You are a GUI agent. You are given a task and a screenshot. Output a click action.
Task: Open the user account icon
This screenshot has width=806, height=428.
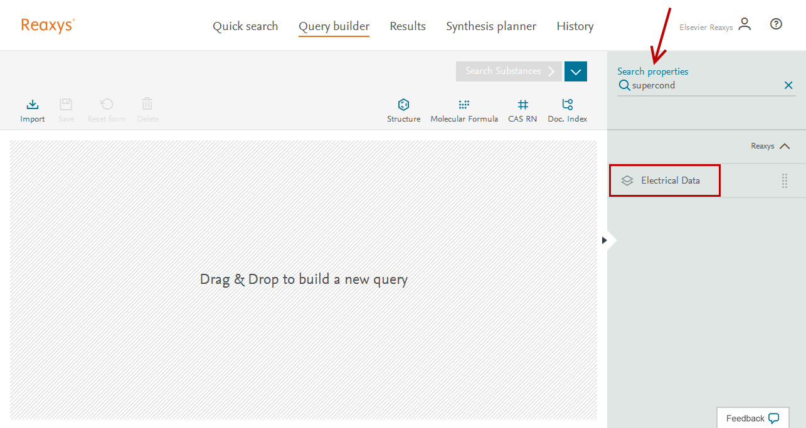pos(745,24)
